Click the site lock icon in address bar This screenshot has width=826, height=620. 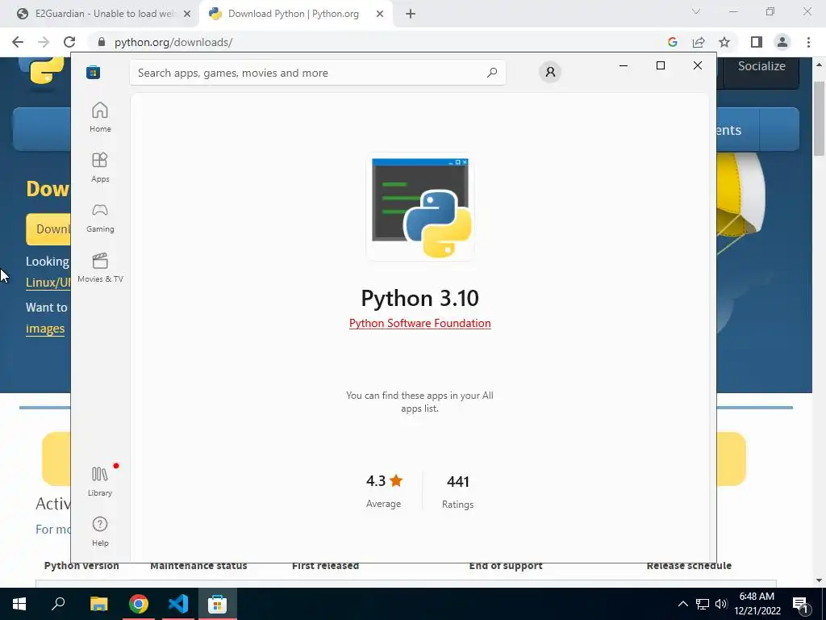[x=102, y=42]
